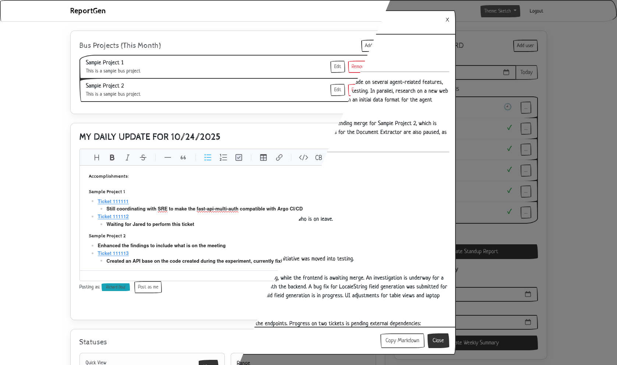Toggle the task list checkbox tool
The height and width of the screenshot is (365, 617).
point(239,157)
